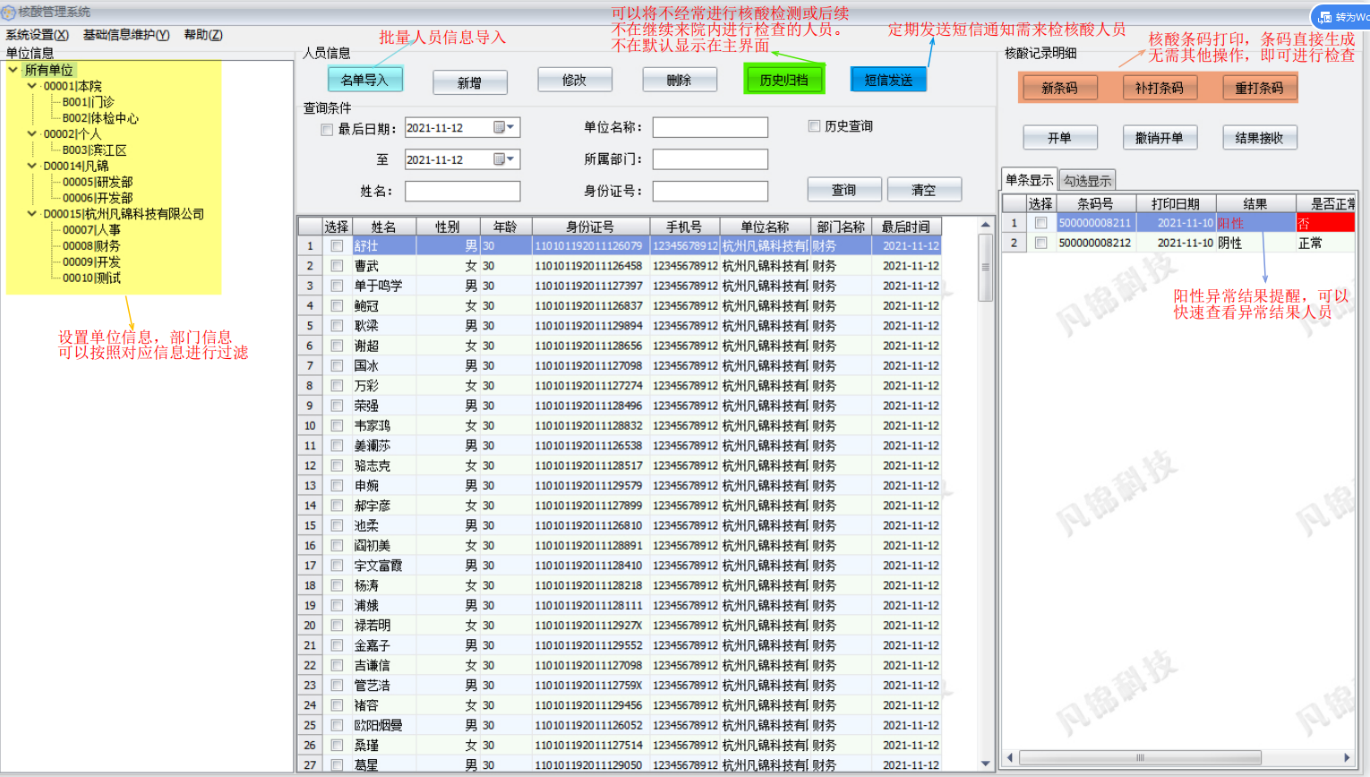
Task: Click the 最后时间 column header
Action: (x=905, y=226)
